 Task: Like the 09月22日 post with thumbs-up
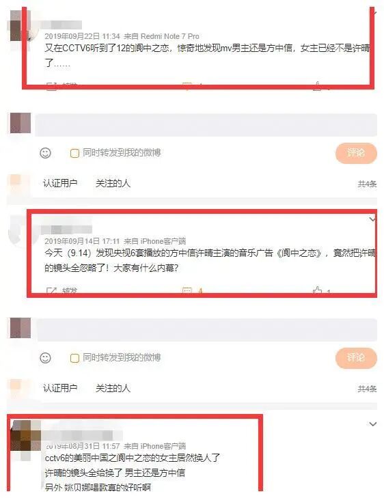317,86
